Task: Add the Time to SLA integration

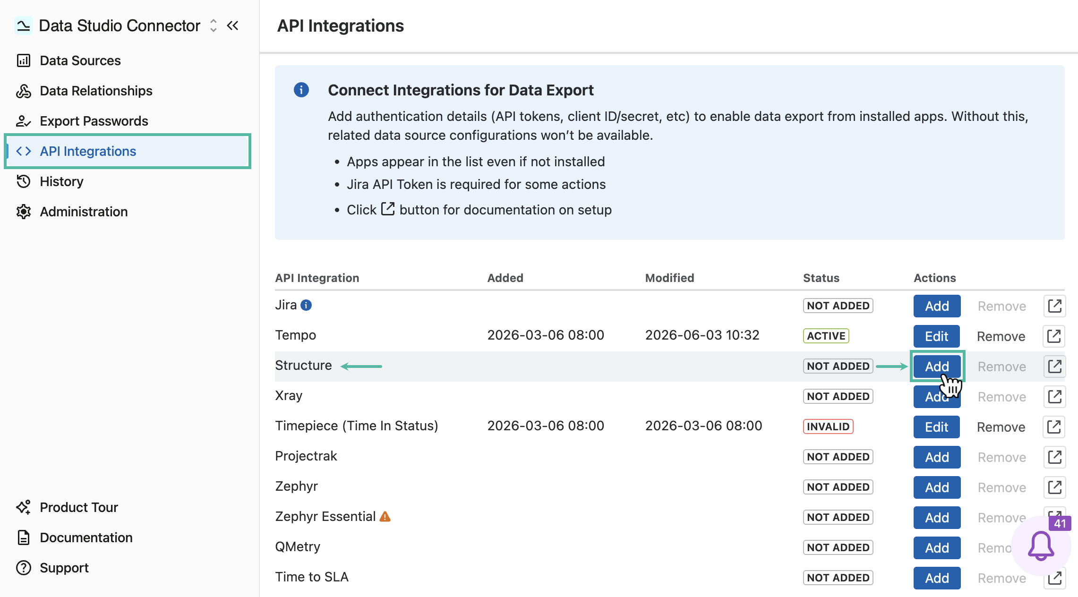Action: pyautogui.click(x=937, y=578)
